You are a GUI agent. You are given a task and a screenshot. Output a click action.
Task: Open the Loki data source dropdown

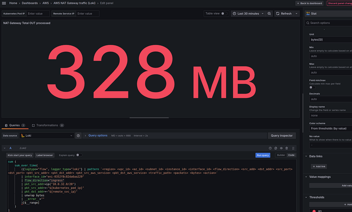pyautogui.click(x=47, y=136)
